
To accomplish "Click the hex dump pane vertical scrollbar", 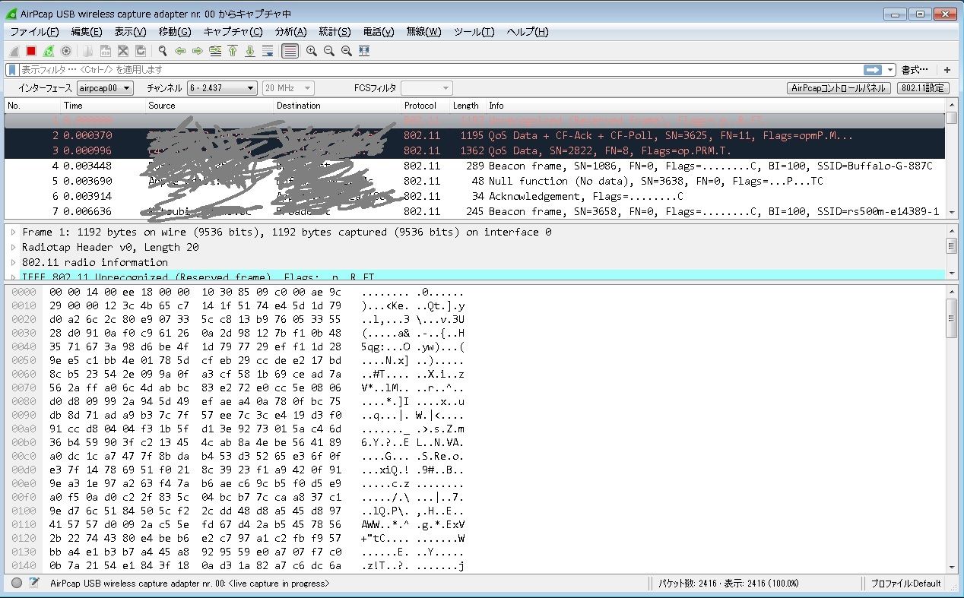I will [x=951, y=429].
